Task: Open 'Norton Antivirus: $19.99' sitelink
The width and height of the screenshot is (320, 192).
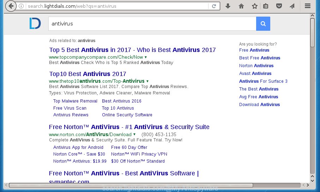Action: click(80, 161)
